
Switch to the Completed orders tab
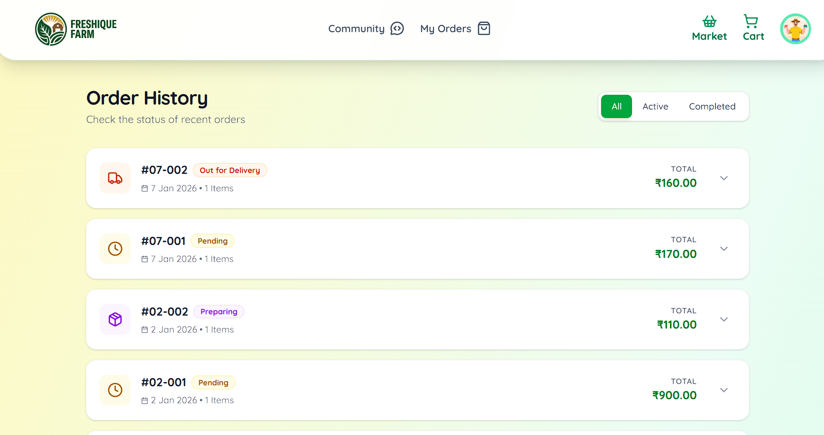pyautogui.click(x=712, y=106)
